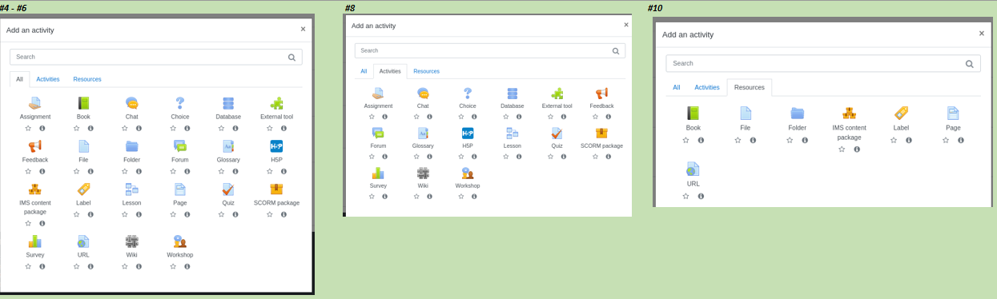
Task: Select External tool icon in All tab dialog
Action: click(x=276, y=102)
